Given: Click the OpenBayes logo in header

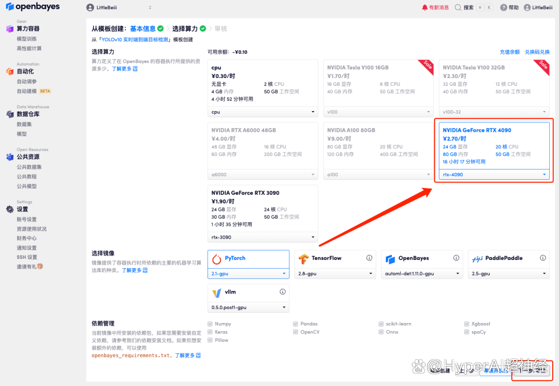Looking at the screenshot, I should (33, 7).
